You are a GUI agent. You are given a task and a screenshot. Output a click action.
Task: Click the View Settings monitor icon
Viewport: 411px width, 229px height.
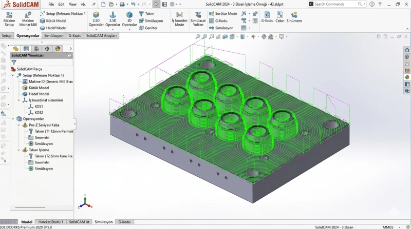(x=282, y=36)
